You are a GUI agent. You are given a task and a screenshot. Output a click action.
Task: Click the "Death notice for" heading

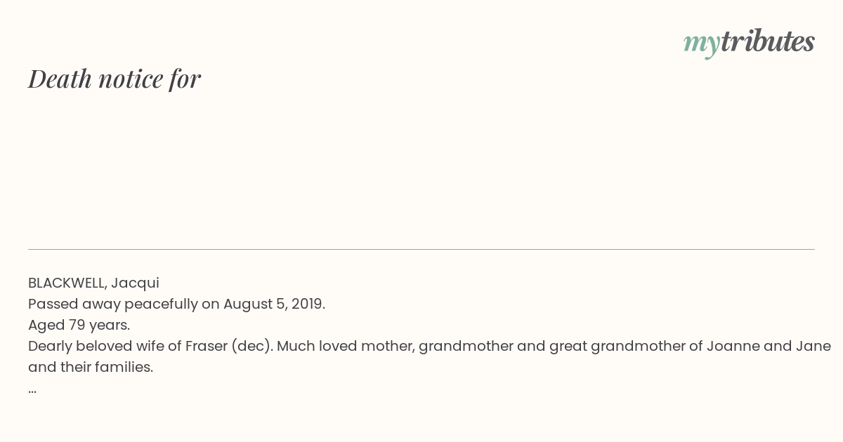point(115,79)
